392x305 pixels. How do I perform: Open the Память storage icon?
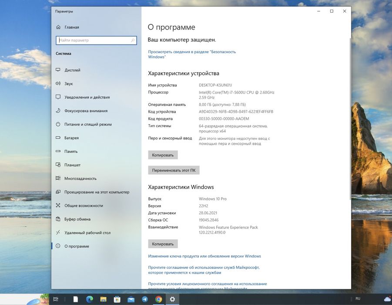[58, 151]
